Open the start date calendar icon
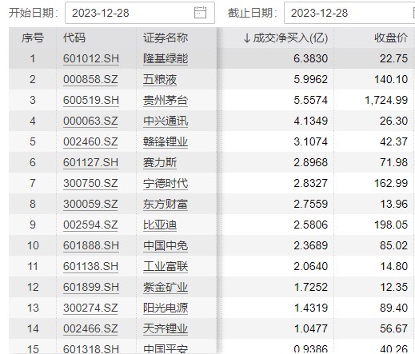The width and height of the screenshot is (415, 354). 200,13
